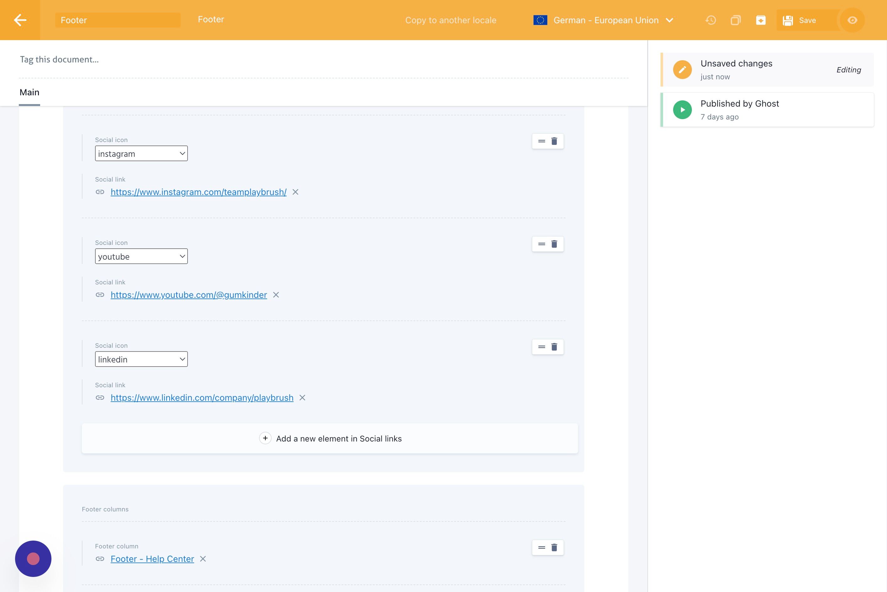
Task: Open document history clock icon
Action: (x=711, y=20)
